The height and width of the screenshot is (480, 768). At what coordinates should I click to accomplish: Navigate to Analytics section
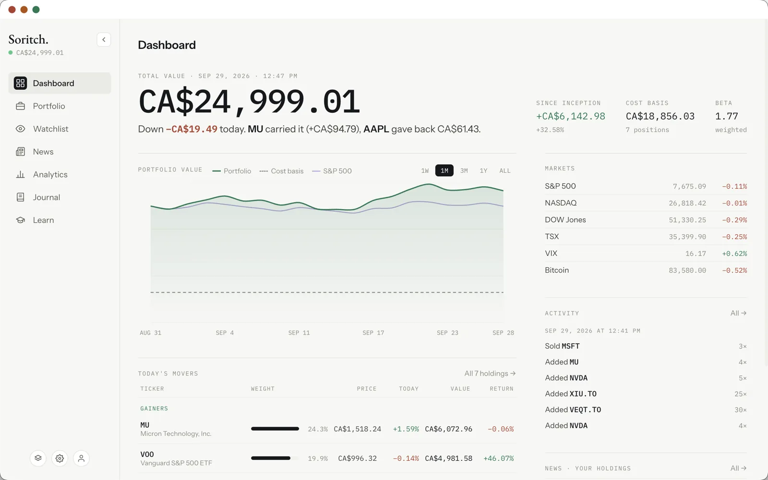tap(60, 174)
